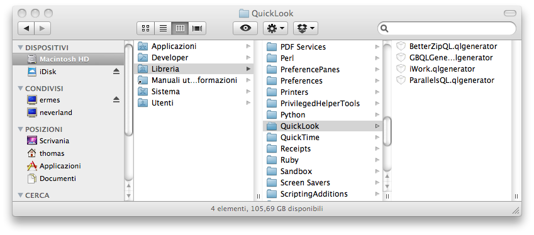The height and width of the screenshot is (235, 534).
Task: Click the Quick Look eye button
Action: click(x=245, y=28)
